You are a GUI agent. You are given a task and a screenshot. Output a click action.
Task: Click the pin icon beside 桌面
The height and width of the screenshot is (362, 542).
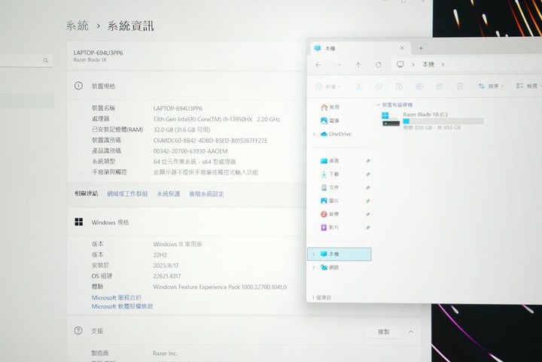(x=368, y=161)
